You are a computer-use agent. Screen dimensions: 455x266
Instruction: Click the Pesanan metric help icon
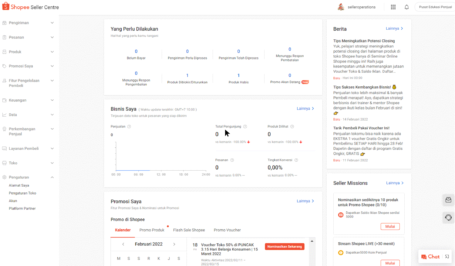[232, 160]
